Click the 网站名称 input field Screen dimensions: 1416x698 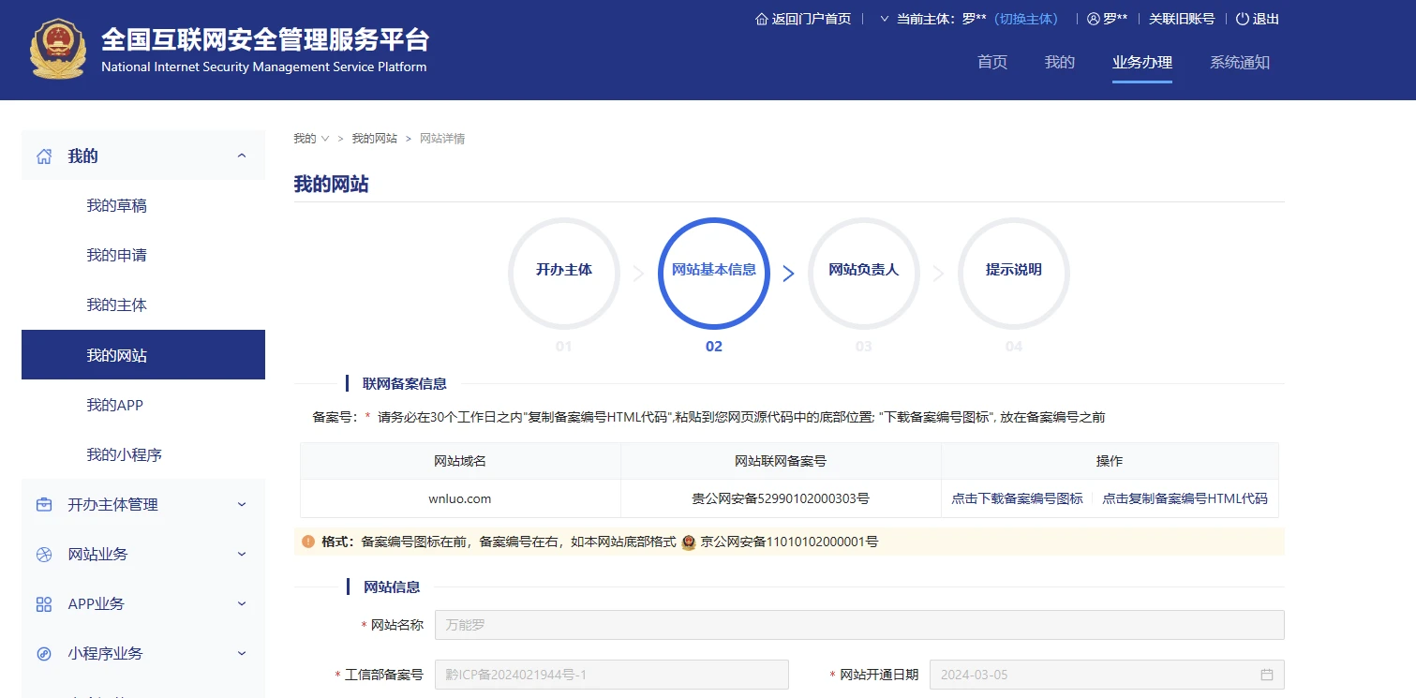859,625
